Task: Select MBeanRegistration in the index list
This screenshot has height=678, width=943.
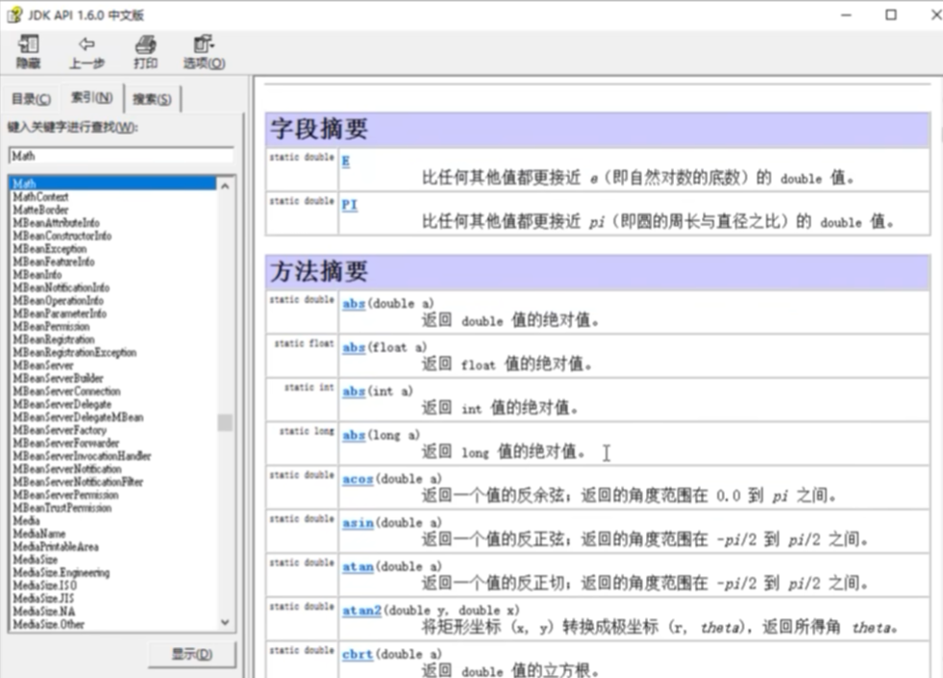Action: [x=54, y=339]
